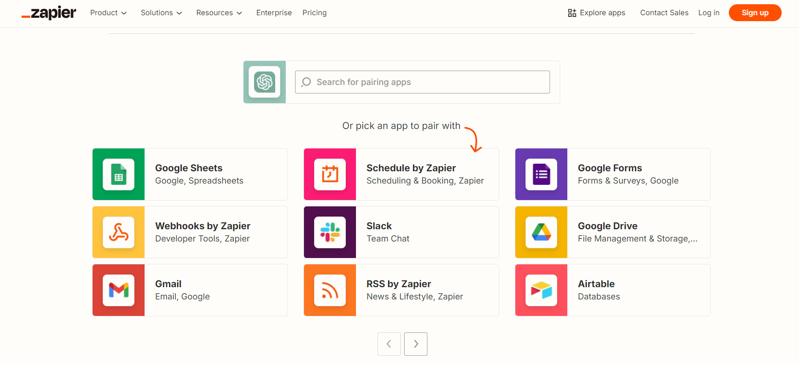799x365 pixels.
Task: Select the Google Drive triangle icon
Action: (x=541, y=232)
